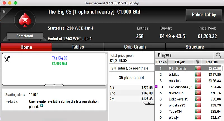
Task: Click the macOS green zoom button
Action: coord(15,3)
